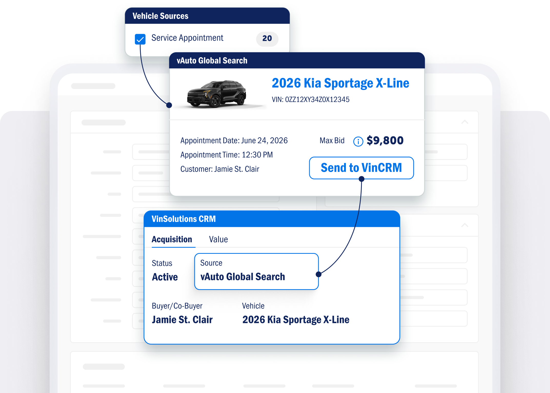Click the Vehicle 2026 Kia Sportage X-Line in CRM
The width and height of the screenshot is (550, 393).
click(296, 320)
